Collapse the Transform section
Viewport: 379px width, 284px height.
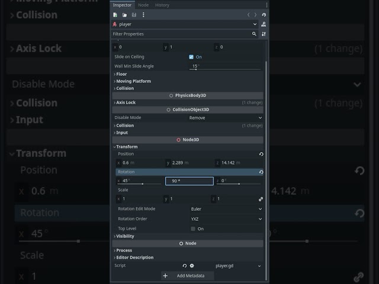[x=127, y=147]
